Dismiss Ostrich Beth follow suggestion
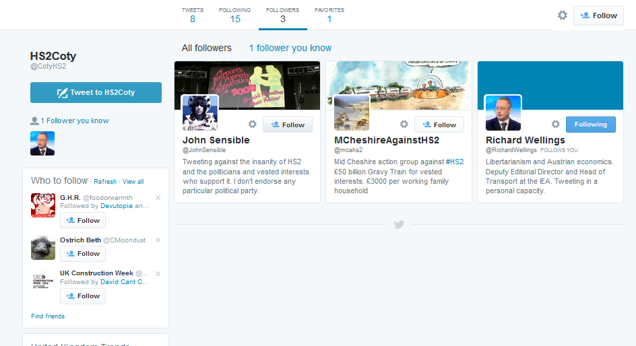This screenshot has width=636, height=346. coord(158,240)
